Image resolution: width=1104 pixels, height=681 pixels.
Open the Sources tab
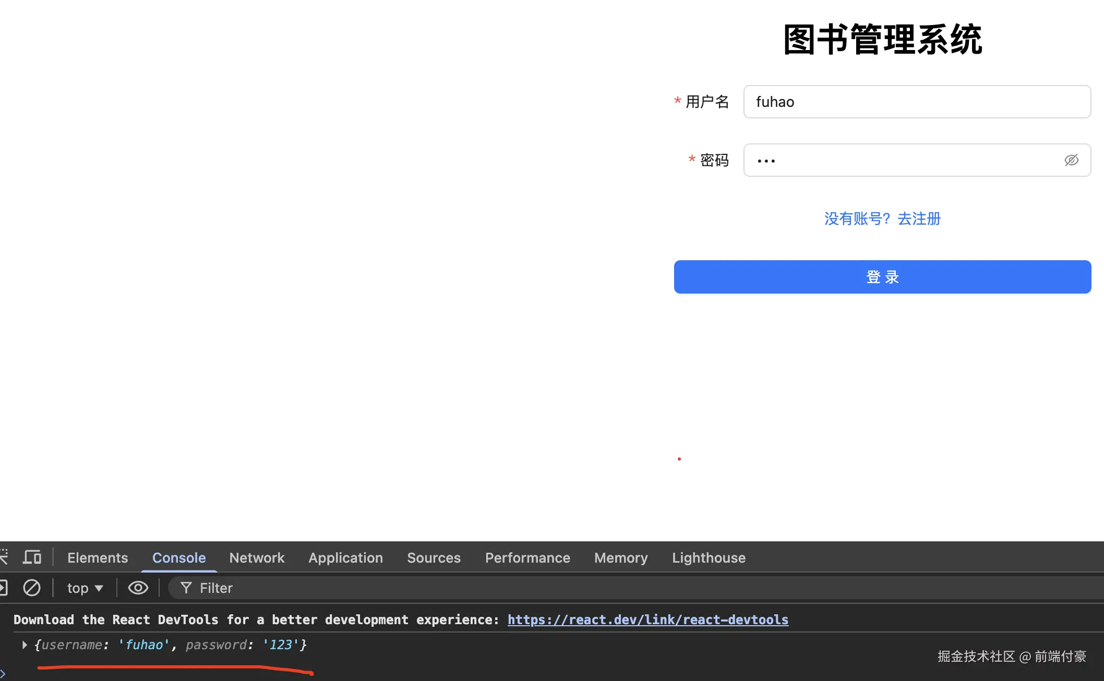[x=434, y=558]
